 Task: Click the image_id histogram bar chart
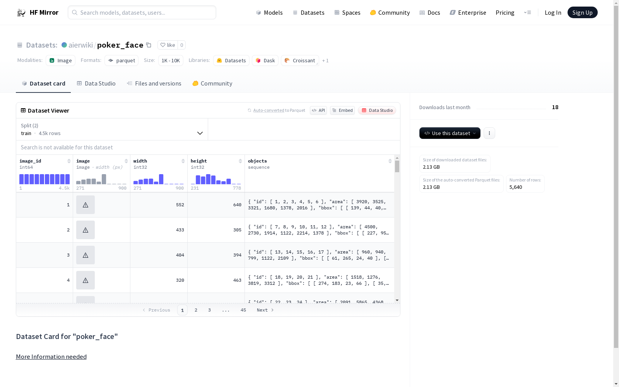pyautogui.click(x=44, y=179)
